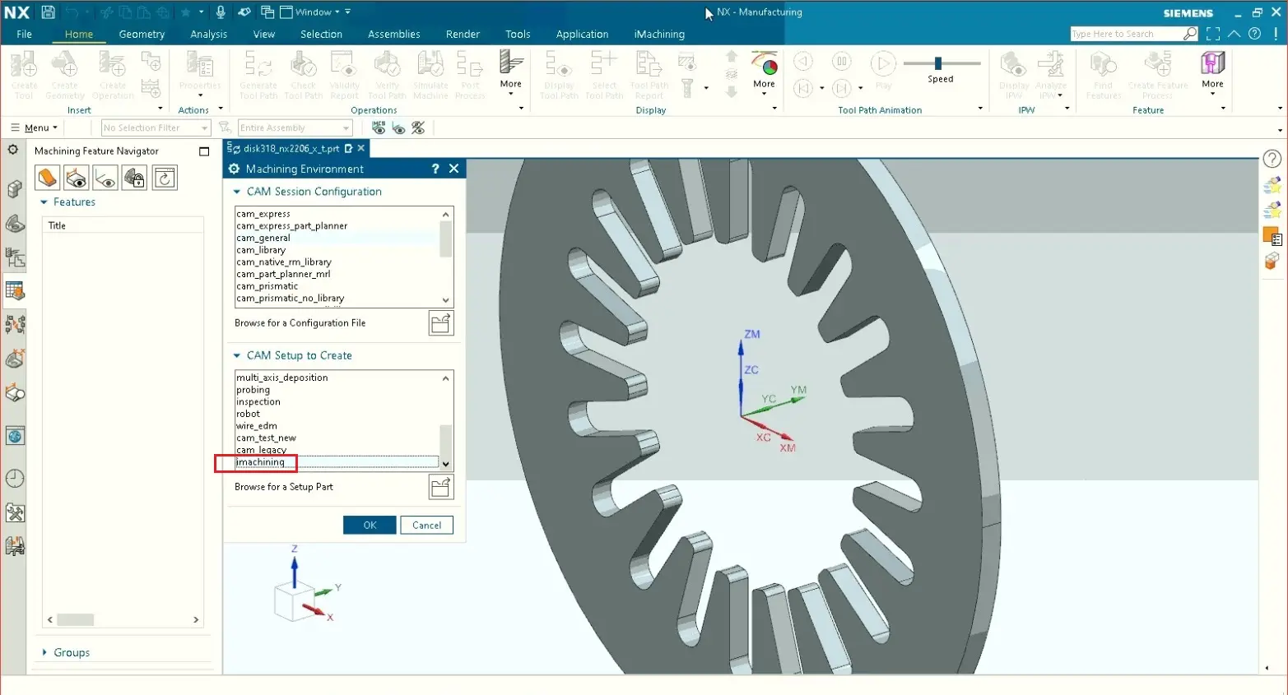Click the orange feature icon in navigator toolbar
Viewport: 1288px width, 695px height.
point(48,178)
